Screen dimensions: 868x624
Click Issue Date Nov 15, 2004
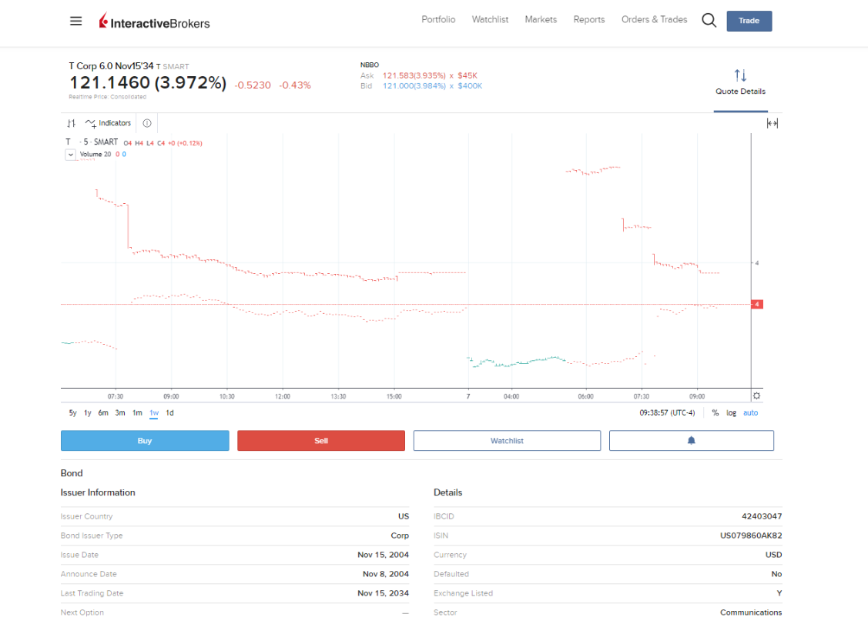tap(383, 555)
